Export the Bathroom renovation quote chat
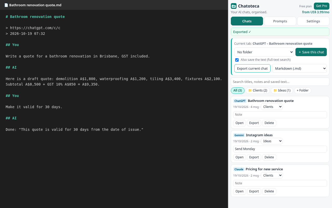Viewport: 332px width, 208px height. point(254,123)
